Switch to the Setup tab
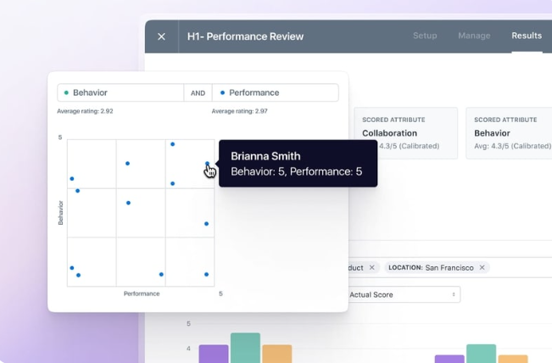This screenshot has height=363, width=552. coord(425,36)
